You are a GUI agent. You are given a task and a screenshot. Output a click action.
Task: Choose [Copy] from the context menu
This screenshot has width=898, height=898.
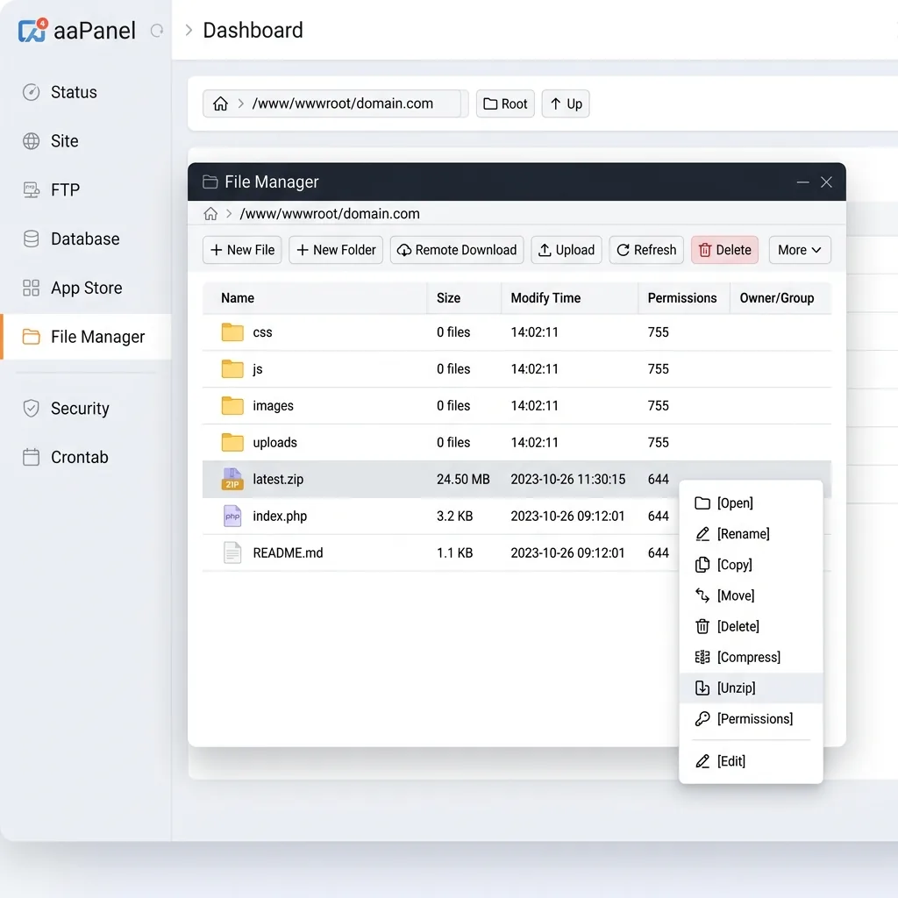coord(751,565)
